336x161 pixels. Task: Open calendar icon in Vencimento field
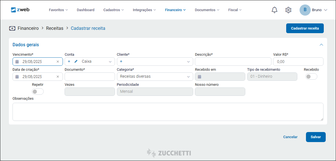point(17,62)
